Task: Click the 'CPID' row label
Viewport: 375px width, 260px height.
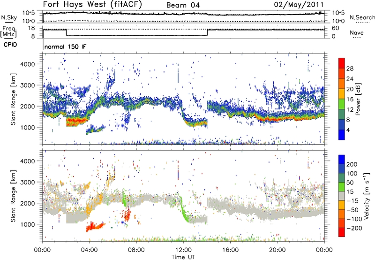Action: (x=10, y=45)
